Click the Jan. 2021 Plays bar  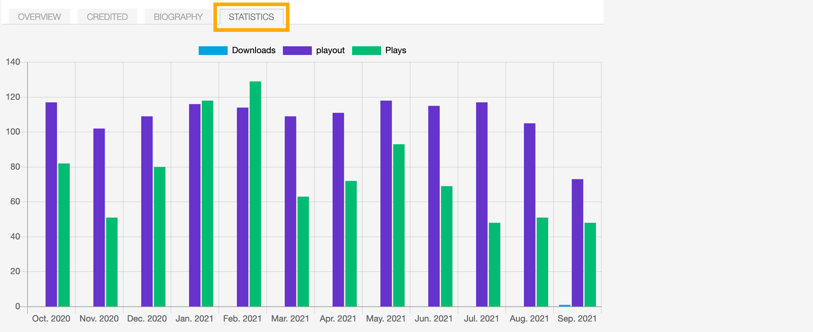[208, 204]
